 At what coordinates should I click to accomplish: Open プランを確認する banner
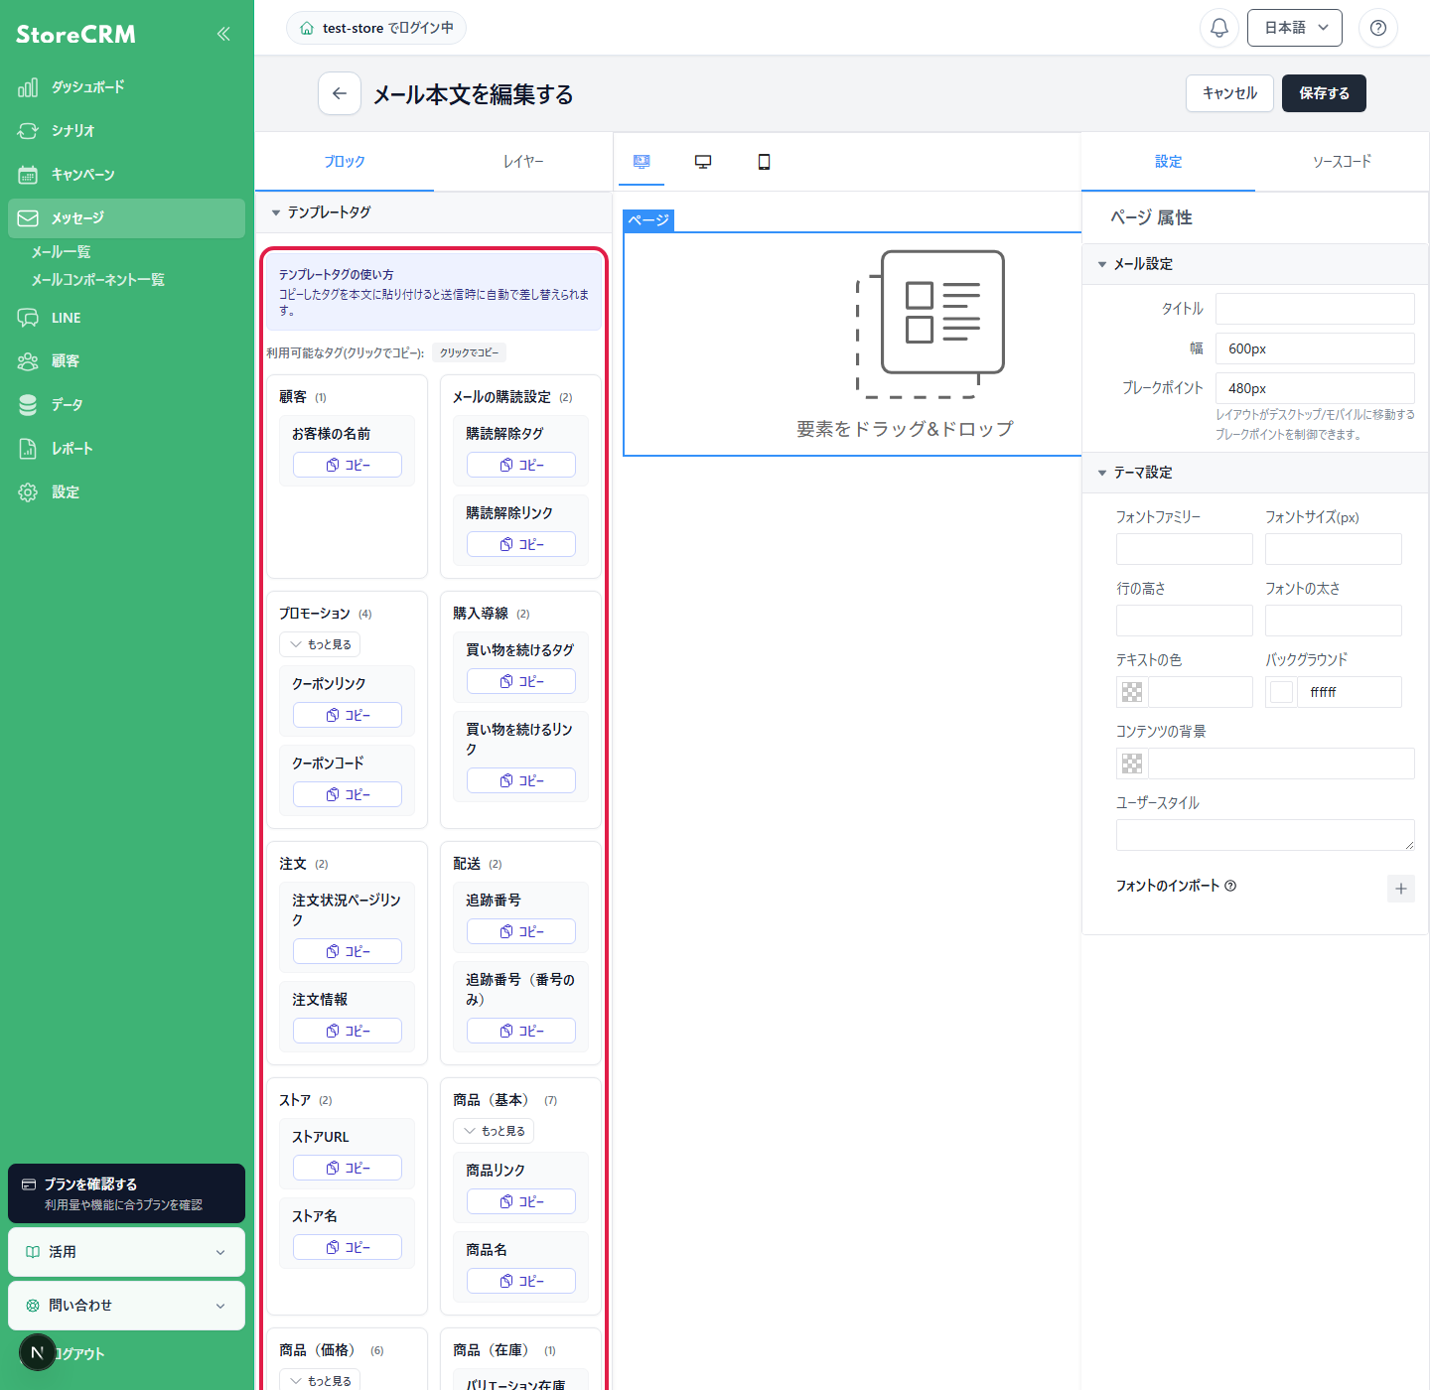(126, 1193)
